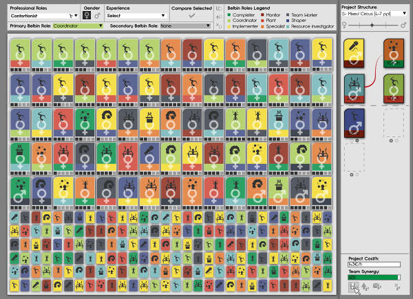The width and height of the screenshot is (413, 299).
Task: Select the teal contortionist card in top row
Action: pos(278,55)
